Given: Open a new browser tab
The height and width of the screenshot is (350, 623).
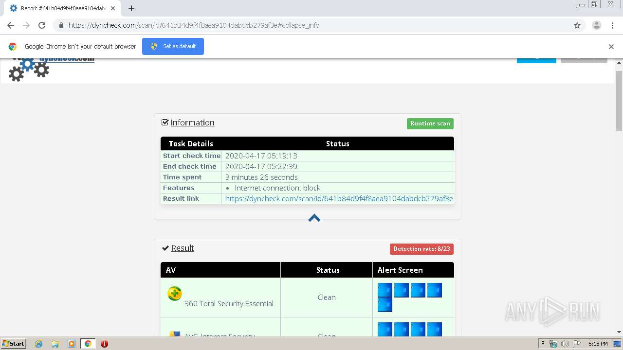Looking at the screenshot, I should 131,8.
